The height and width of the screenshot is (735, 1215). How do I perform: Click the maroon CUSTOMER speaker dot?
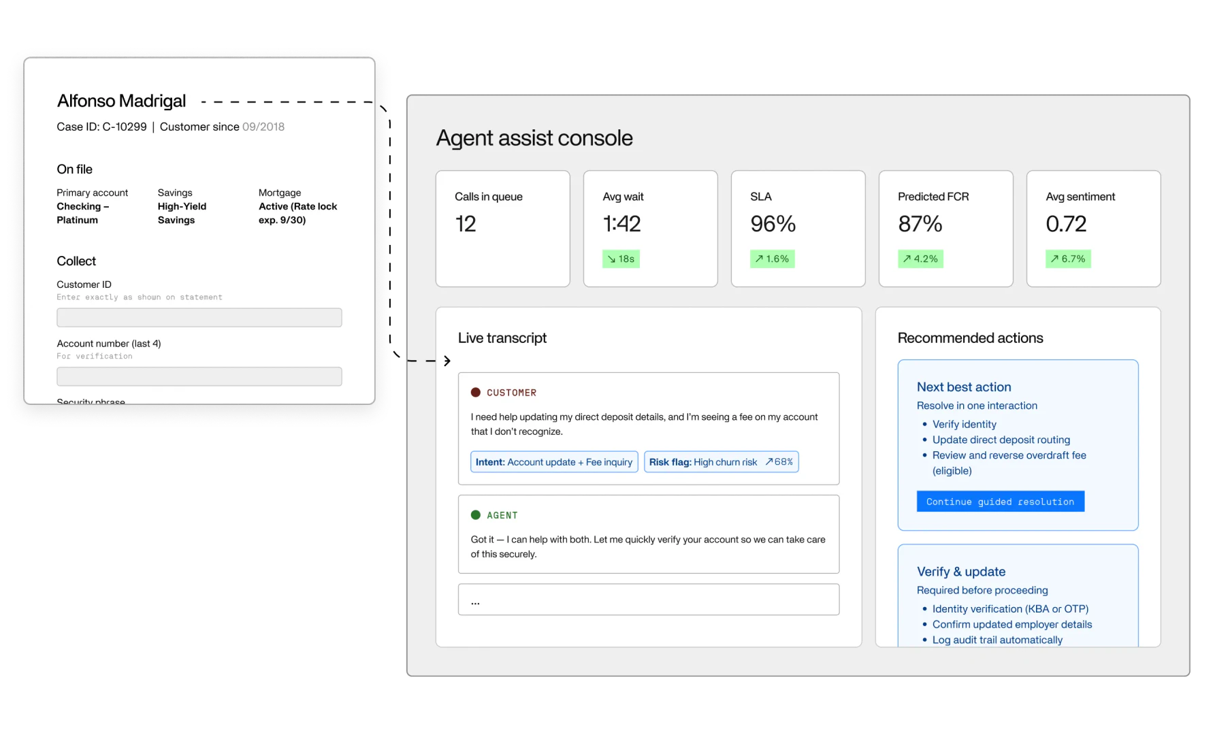475,392
